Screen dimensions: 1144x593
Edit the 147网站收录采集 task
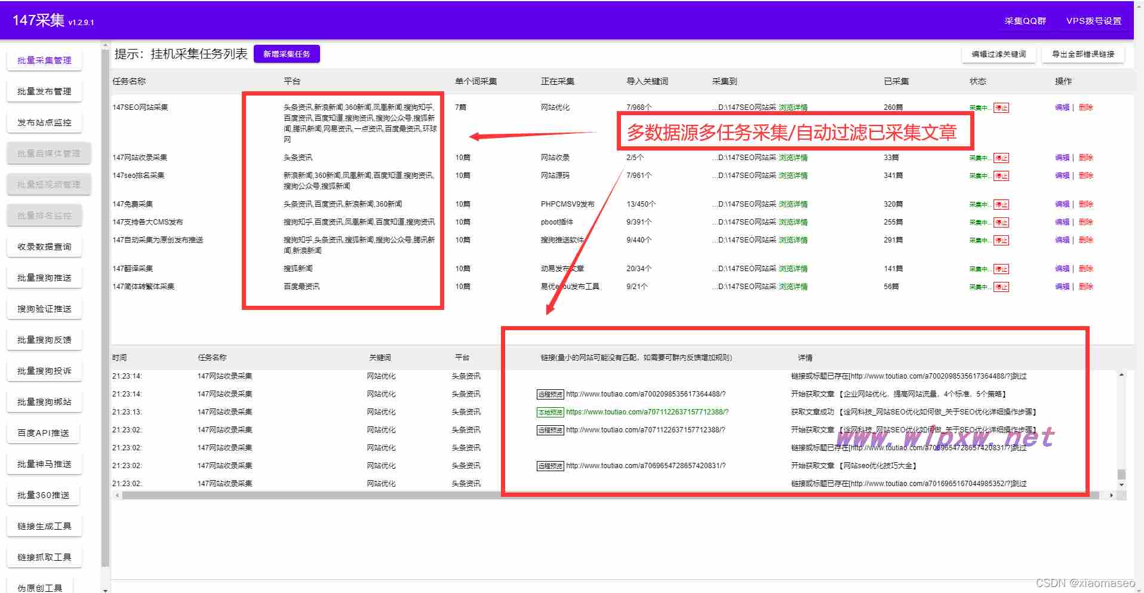tap(1062, 158)
